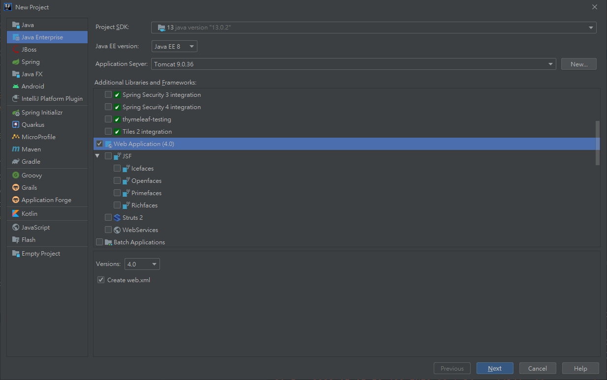Click the Next button
The image size is (607, 380).
pos(495,368)
